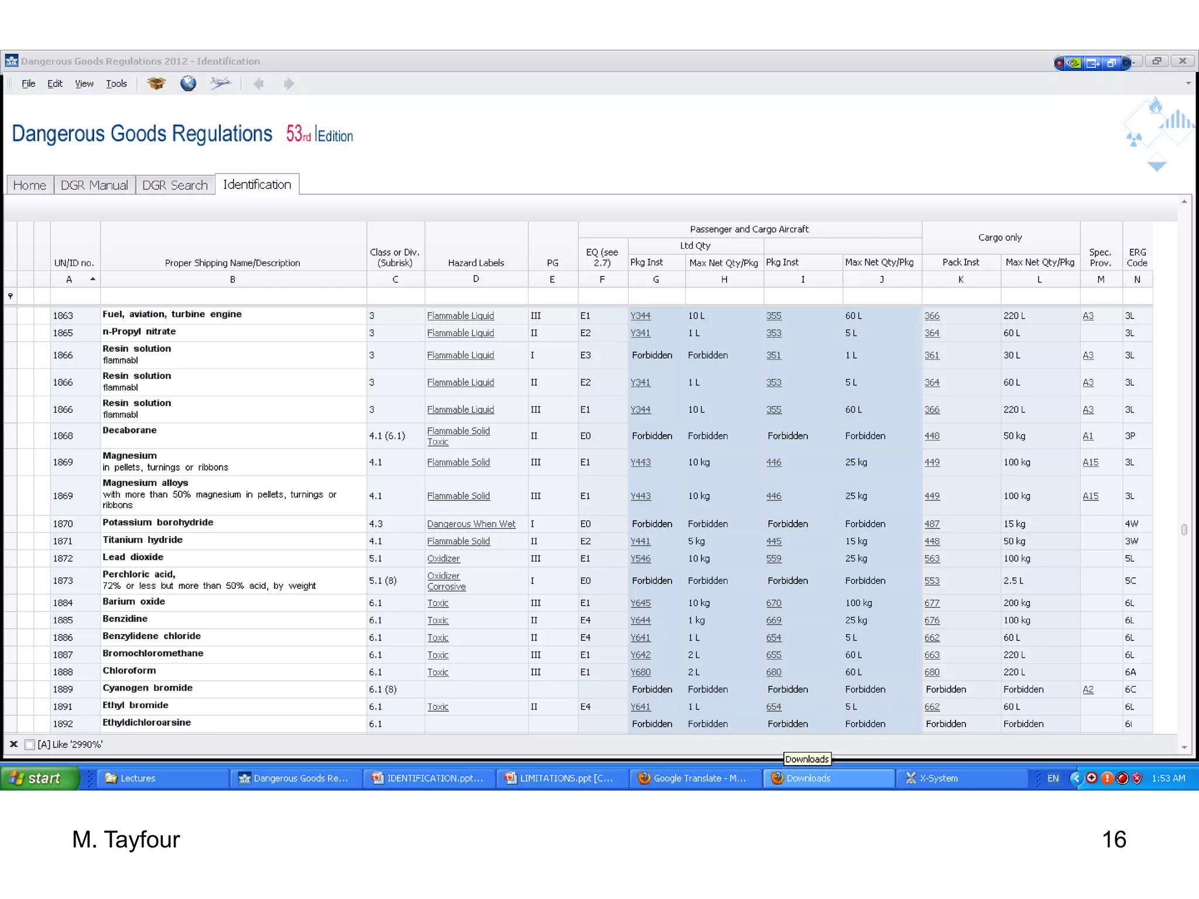Open the DGR Search tab
The image size is (1199, 899).
coord(175,186)
